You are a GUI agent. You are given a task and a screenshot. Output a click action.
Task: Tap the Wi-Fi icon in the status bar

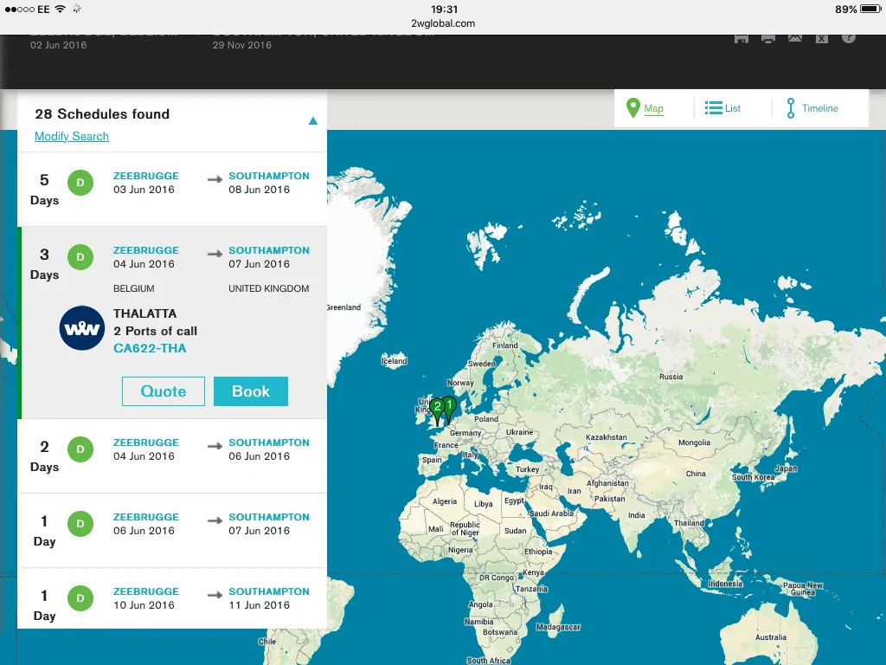click(x=61, y=9)
